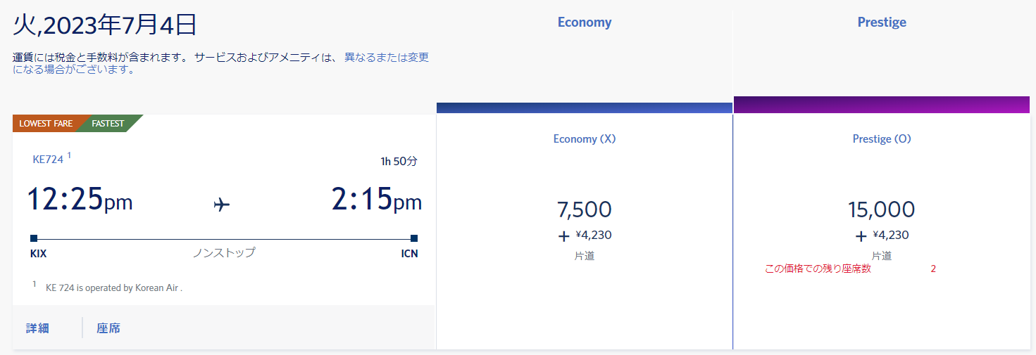Screen dimensions: 1036x355
Task: Open the 座席 seat map link
Action: (x=108, y=328)
